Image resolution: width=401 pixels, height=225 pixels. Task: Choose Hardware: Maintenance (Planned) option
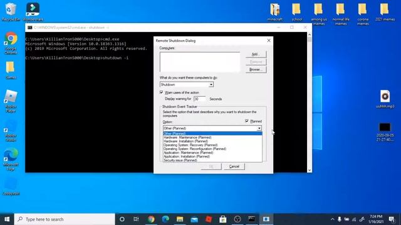point(212,137)
